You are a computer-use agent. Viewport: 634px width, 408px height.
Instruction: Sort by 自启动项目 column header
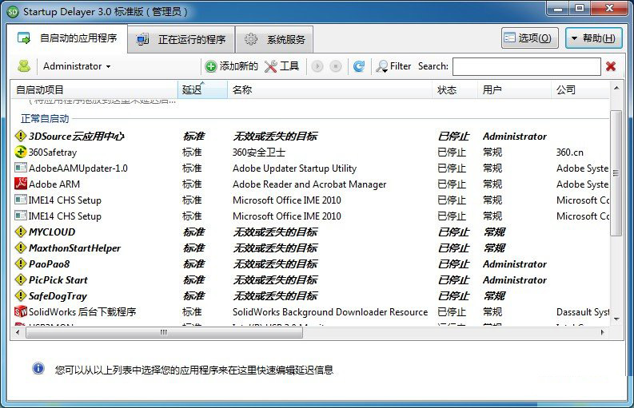94,89
